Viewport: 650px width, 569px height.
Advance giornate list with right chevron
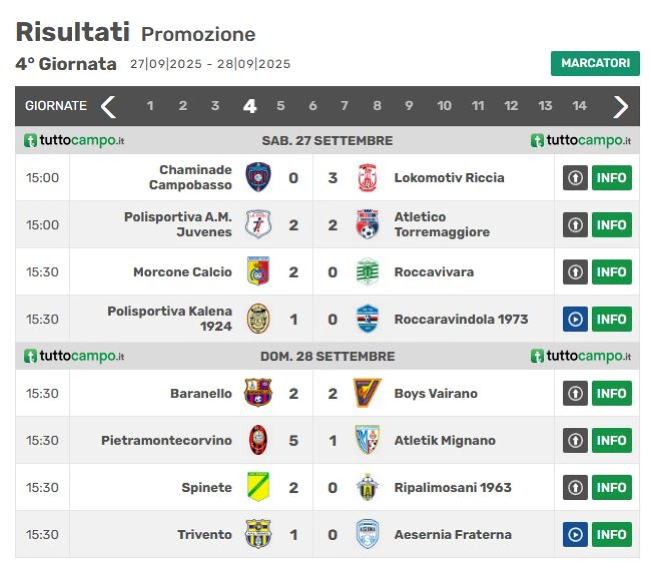620,107
